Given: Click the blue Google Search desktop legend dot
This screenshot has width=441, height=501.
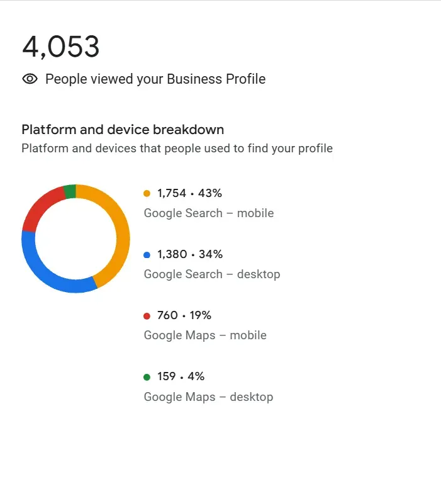Looking at the screenshot, I should click(147, 255).
